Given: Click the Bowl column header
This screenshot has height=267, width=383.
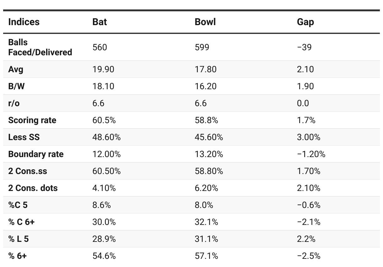Looking at the screenshot, I should click(x=205, y=22).
